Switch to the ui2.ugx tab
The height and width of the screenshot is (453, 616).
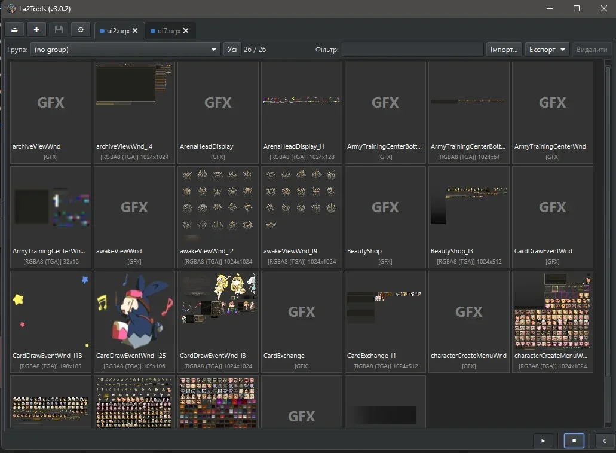(x=118, y=30)
